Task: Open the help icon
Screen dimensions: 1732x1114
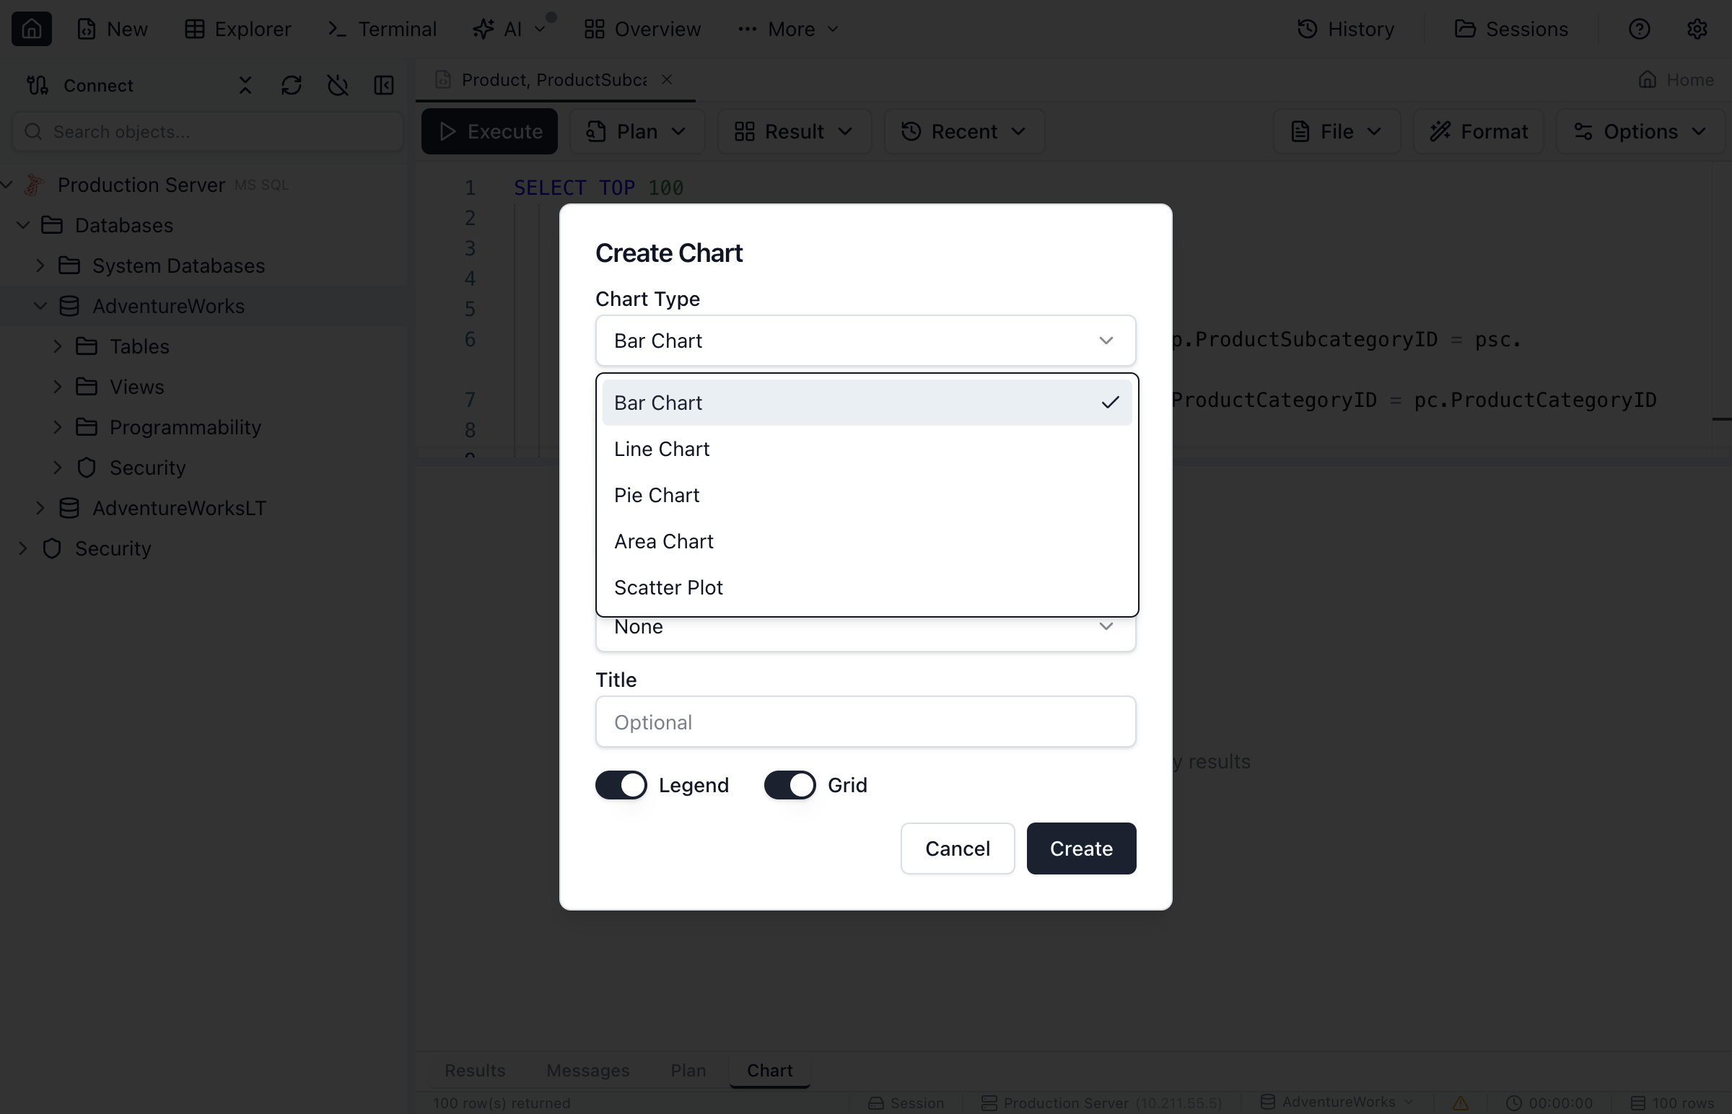Action: (1640, 28)
